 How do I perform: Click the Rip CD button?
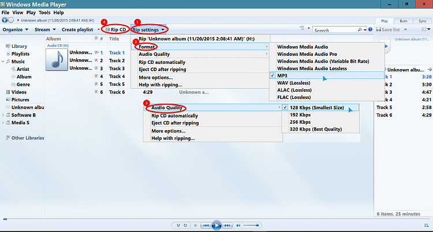[x=115, y=29]
